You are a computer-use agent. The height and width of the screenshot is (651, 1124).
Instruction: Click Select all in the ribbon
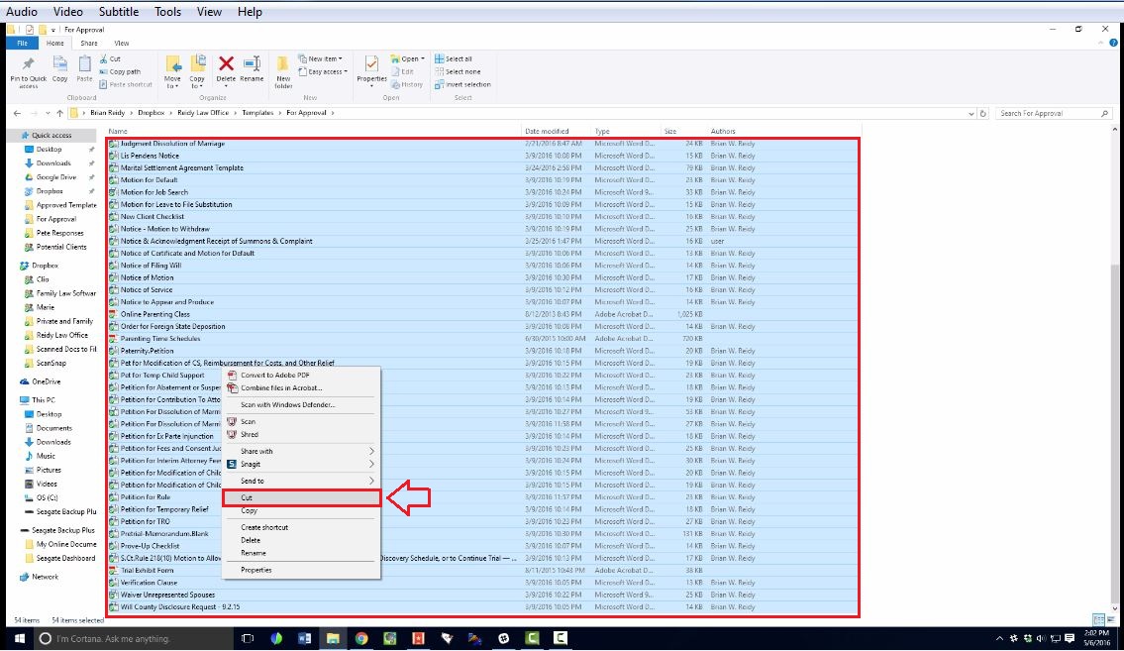point(453,58)
